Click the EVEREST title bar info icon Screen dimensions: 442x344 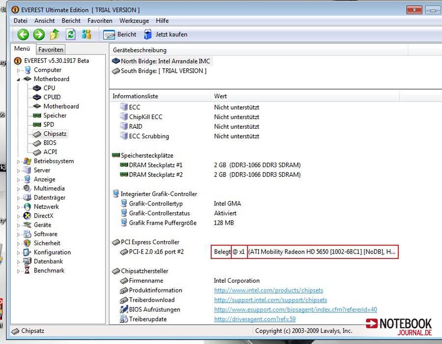(x=15, y=10)
